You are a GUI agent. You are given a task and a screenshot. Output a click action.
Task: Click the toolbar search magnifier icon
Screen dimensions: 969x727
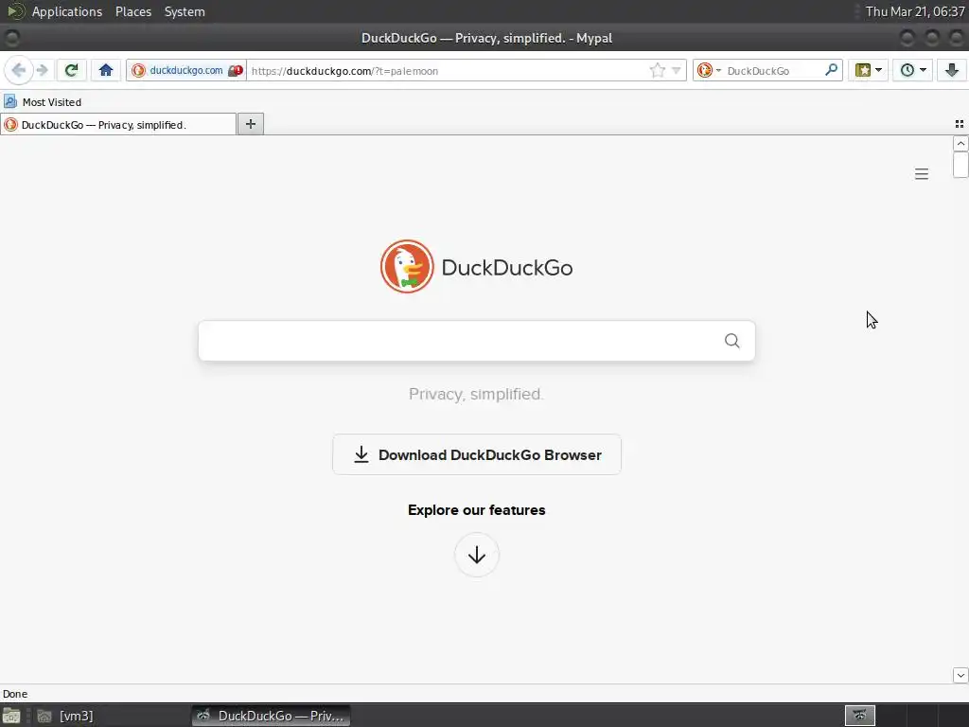coord(831,70)
